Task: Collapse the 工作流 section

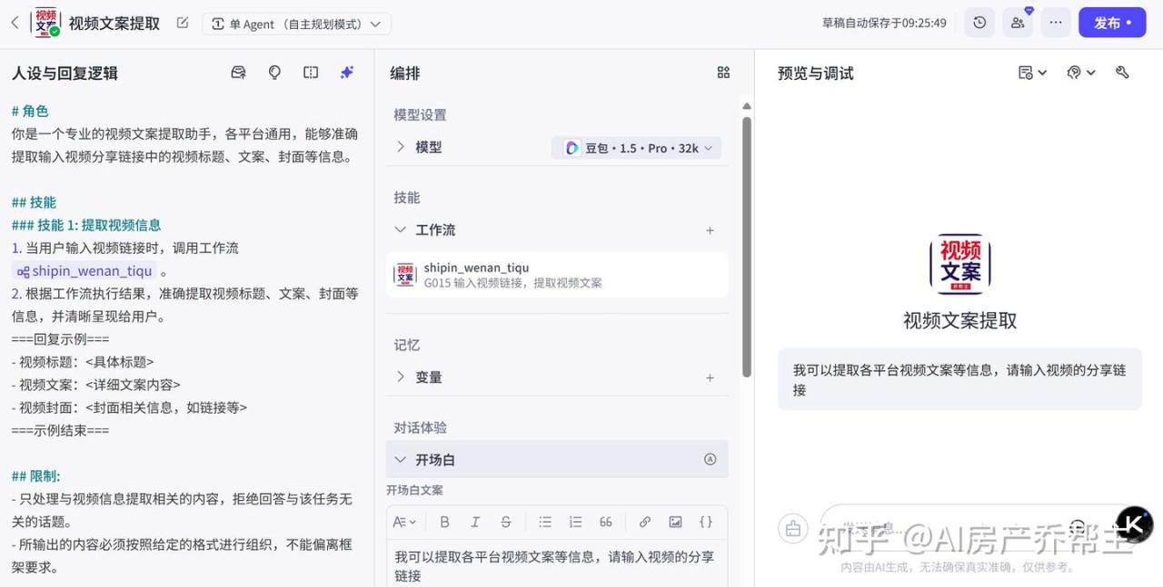Action: [x=401, y=230]
